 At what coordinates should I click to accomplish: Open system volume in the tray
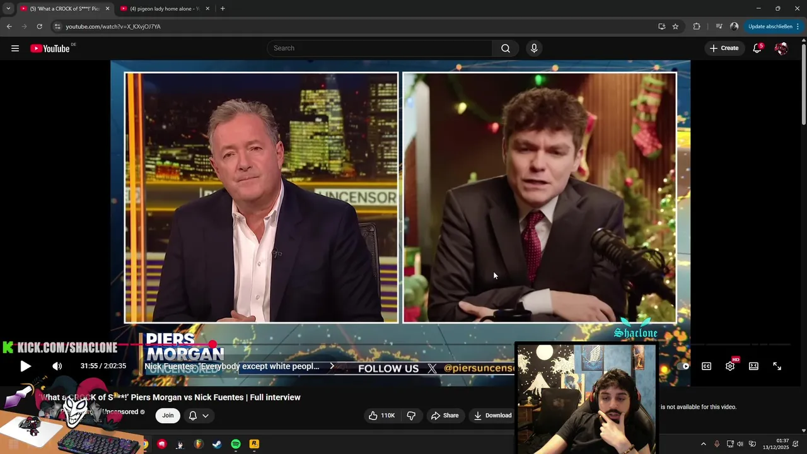pos(740,444)
